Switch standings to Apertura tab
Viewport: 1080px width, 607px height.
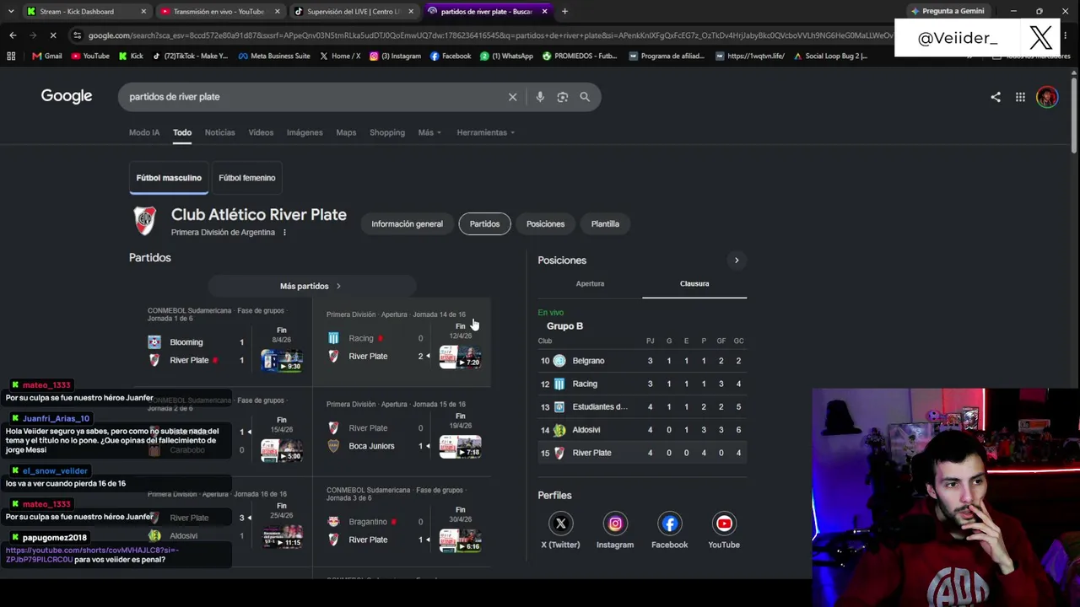coord(590,284)
